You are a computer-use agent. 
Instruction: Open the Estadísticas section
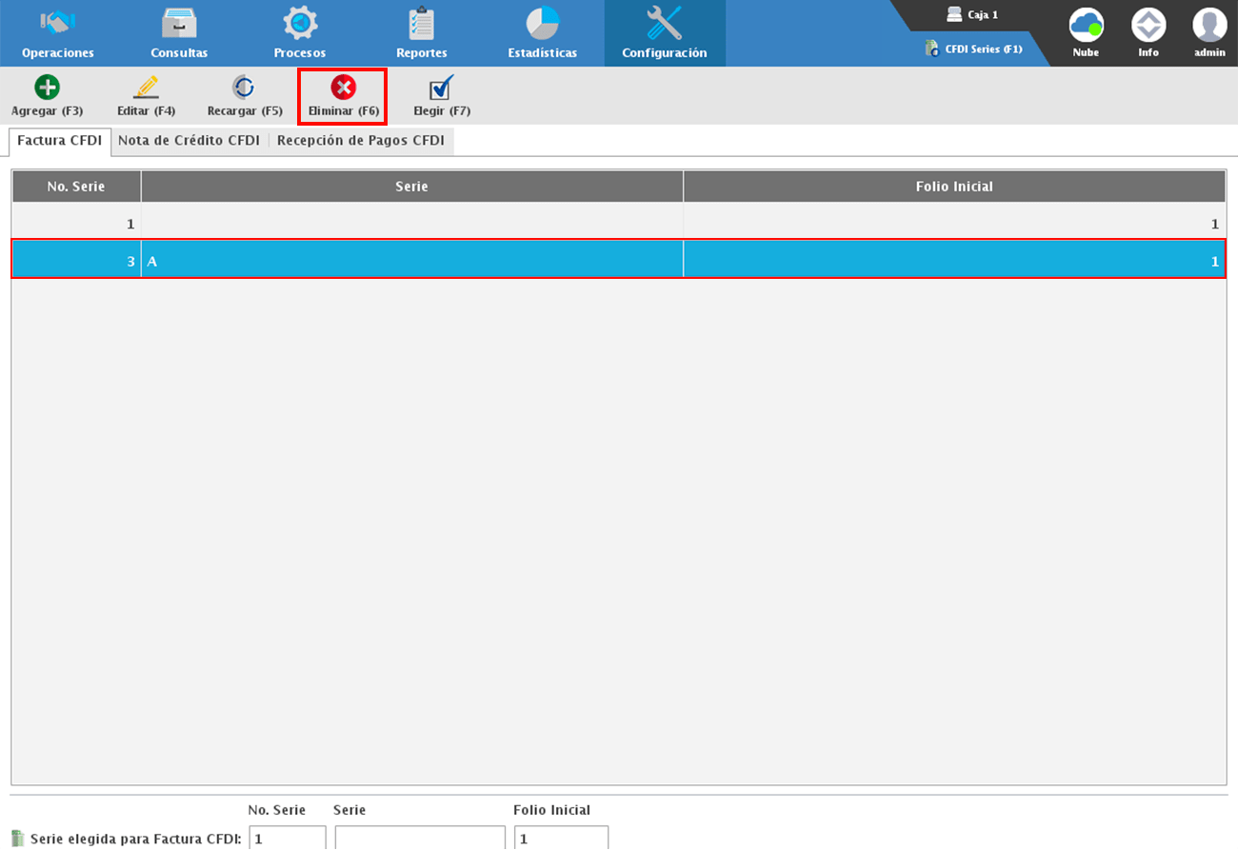[542, 33]
